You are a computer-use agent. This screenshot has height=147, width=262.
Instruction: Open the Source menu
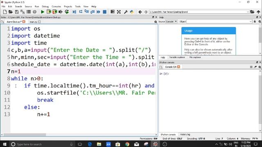28,7
